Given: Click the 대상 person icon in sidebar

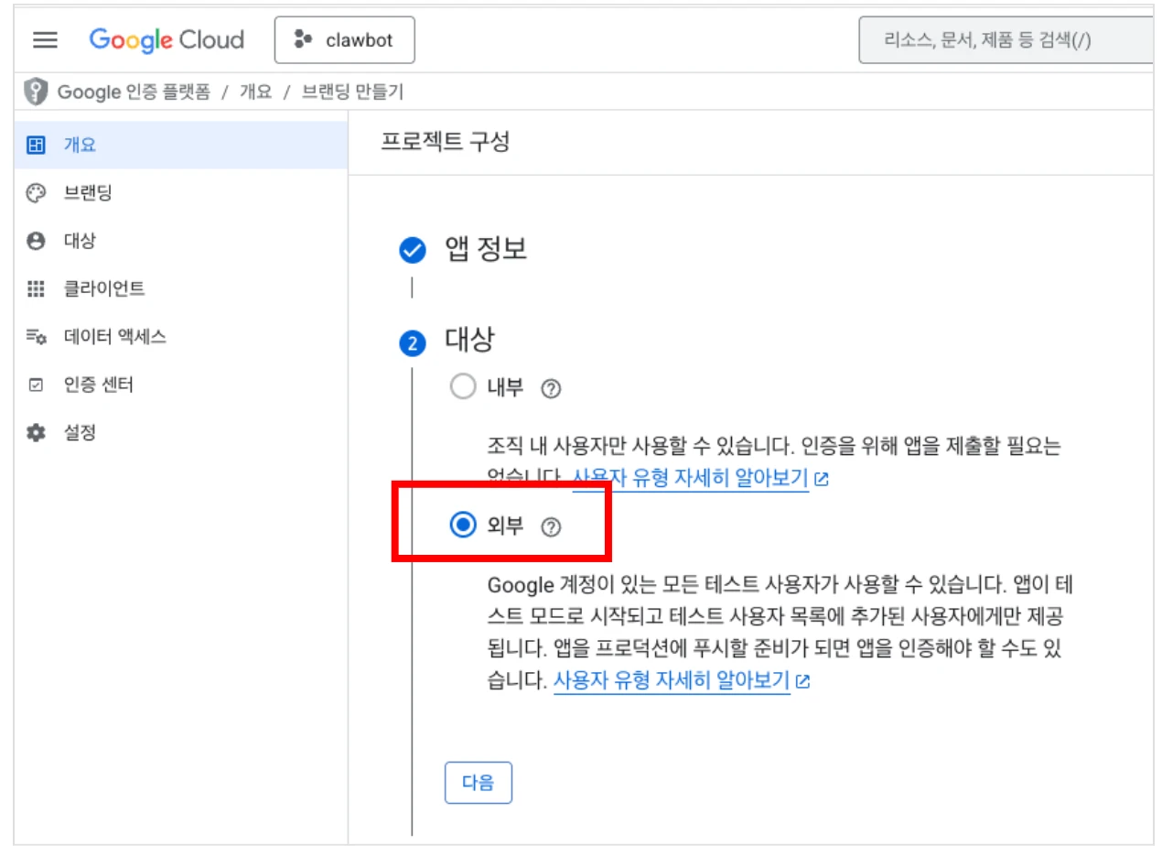Looking at the screenshot, I should point(36,241).
